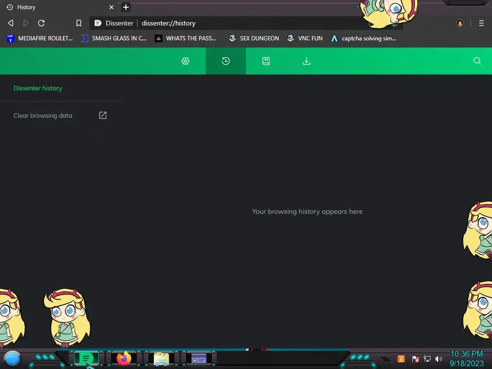This screenshot has height=369, width=492.
Task: Reload the page with the refresh icon
Action: tap(41, 23)
